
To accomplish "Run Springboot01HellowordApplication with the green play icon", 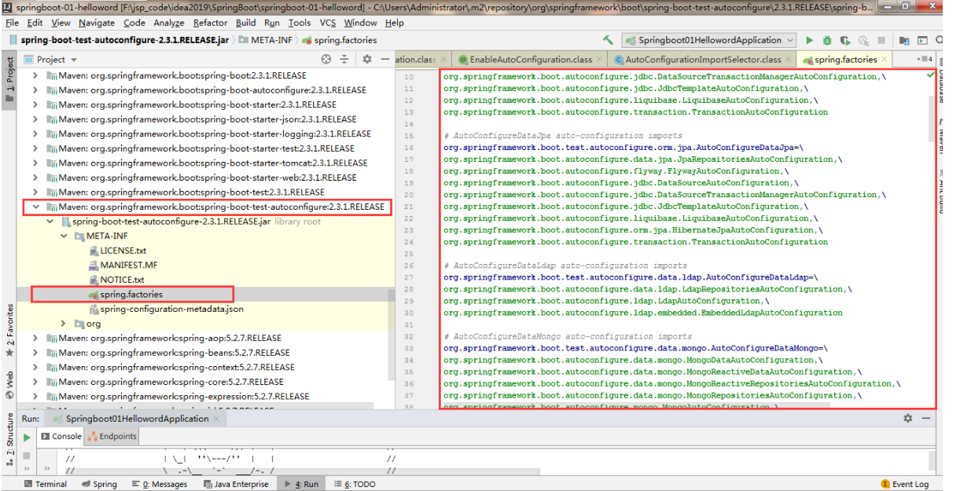I will 810,40.
